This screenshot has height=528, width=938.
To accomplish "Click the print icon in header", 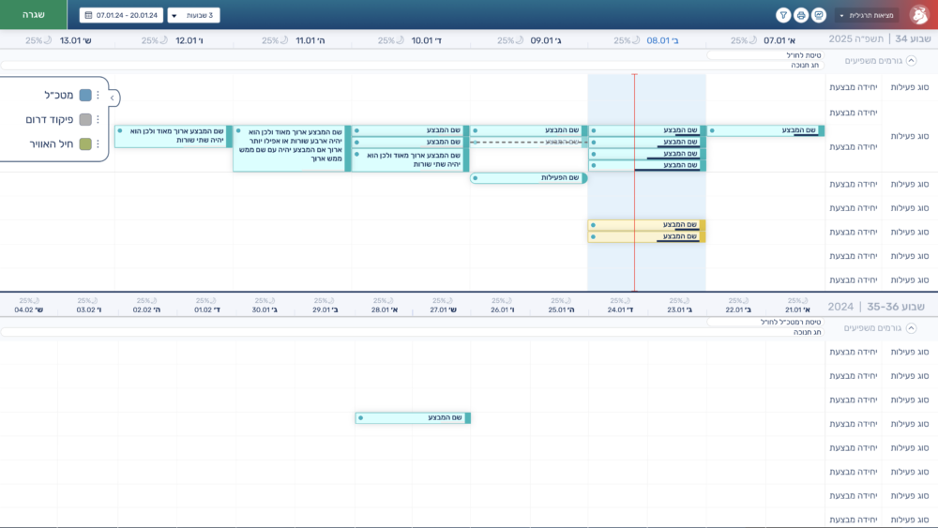I will (801, 15).
